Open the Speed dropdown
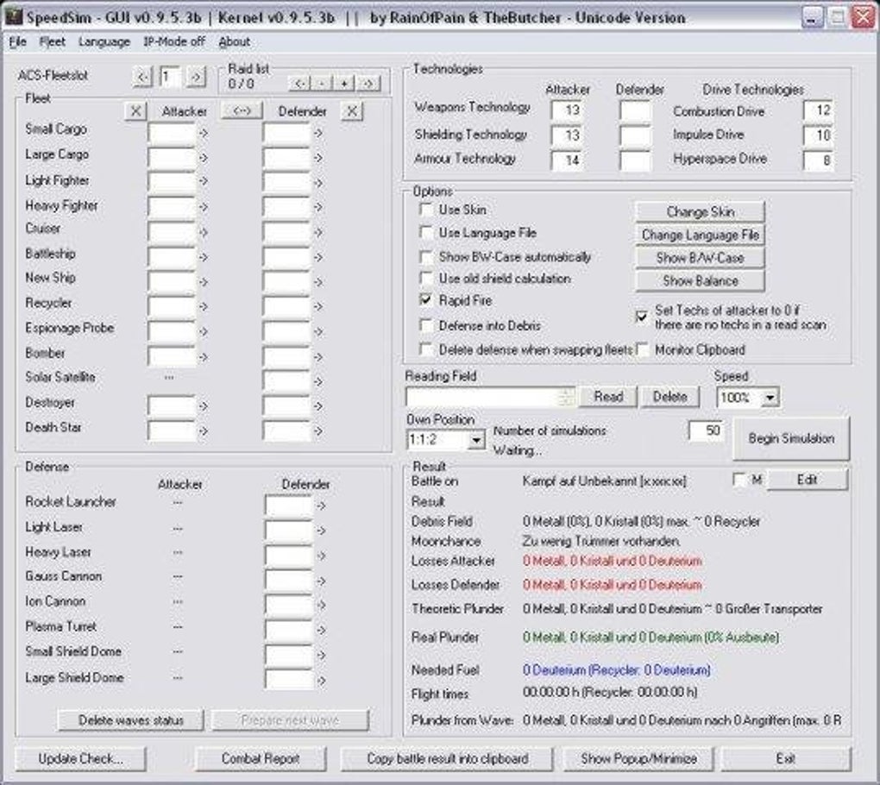This screenshot has width=880, height=785. pos(770,397)
